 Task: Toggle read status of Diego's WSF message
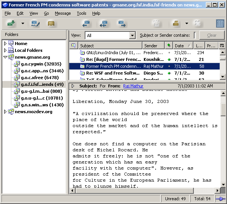(169, 73)
